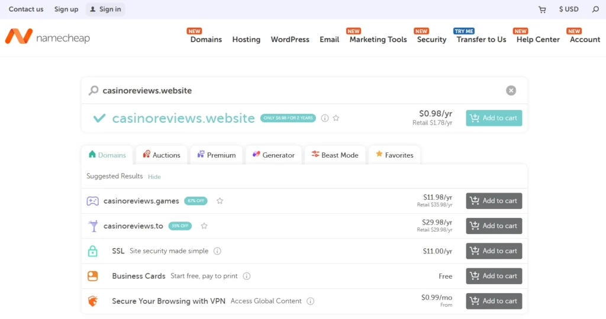
Task: Select the Domains results tab
Action: [107, 155]
